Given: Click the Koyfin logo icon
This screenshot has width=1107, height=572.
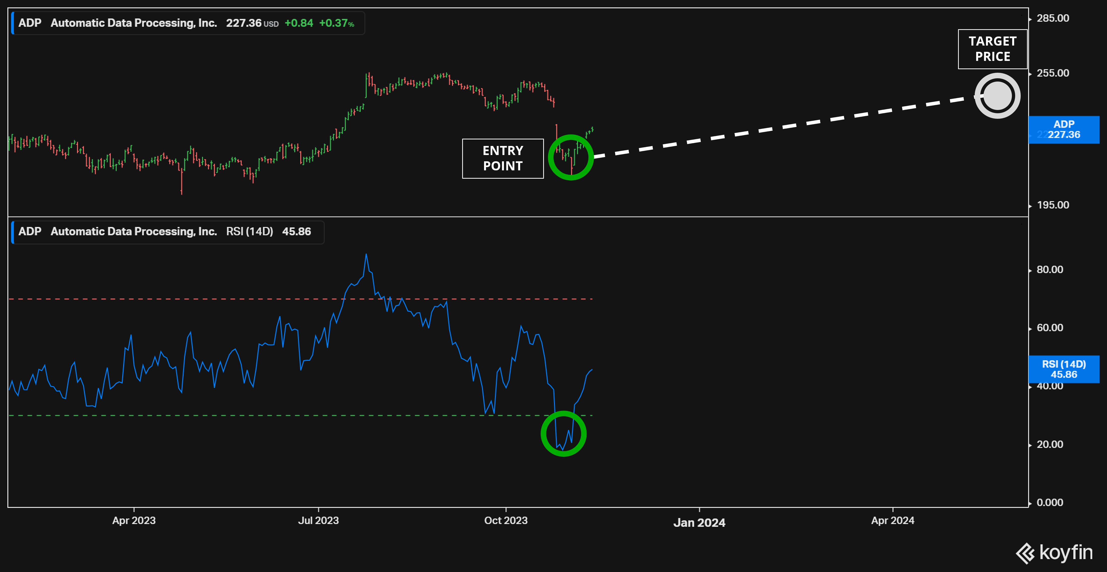Looking at the screenshot, I should (x=1025, y=553).
